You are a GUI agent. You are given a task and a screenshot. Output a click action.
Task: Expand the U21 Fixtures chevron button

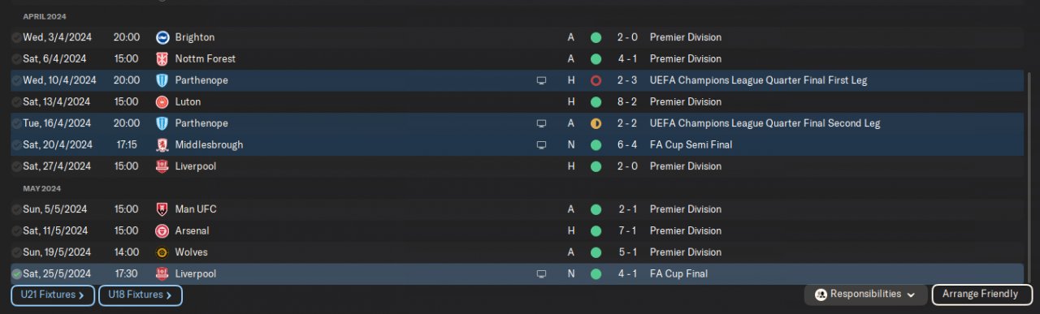tap(53, 295)
